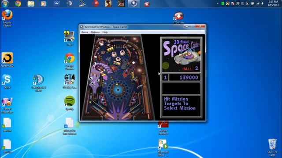
Task: Open Windows Explorer folder on taskbar
Action: pyautogui.click(x=31, y=4)
